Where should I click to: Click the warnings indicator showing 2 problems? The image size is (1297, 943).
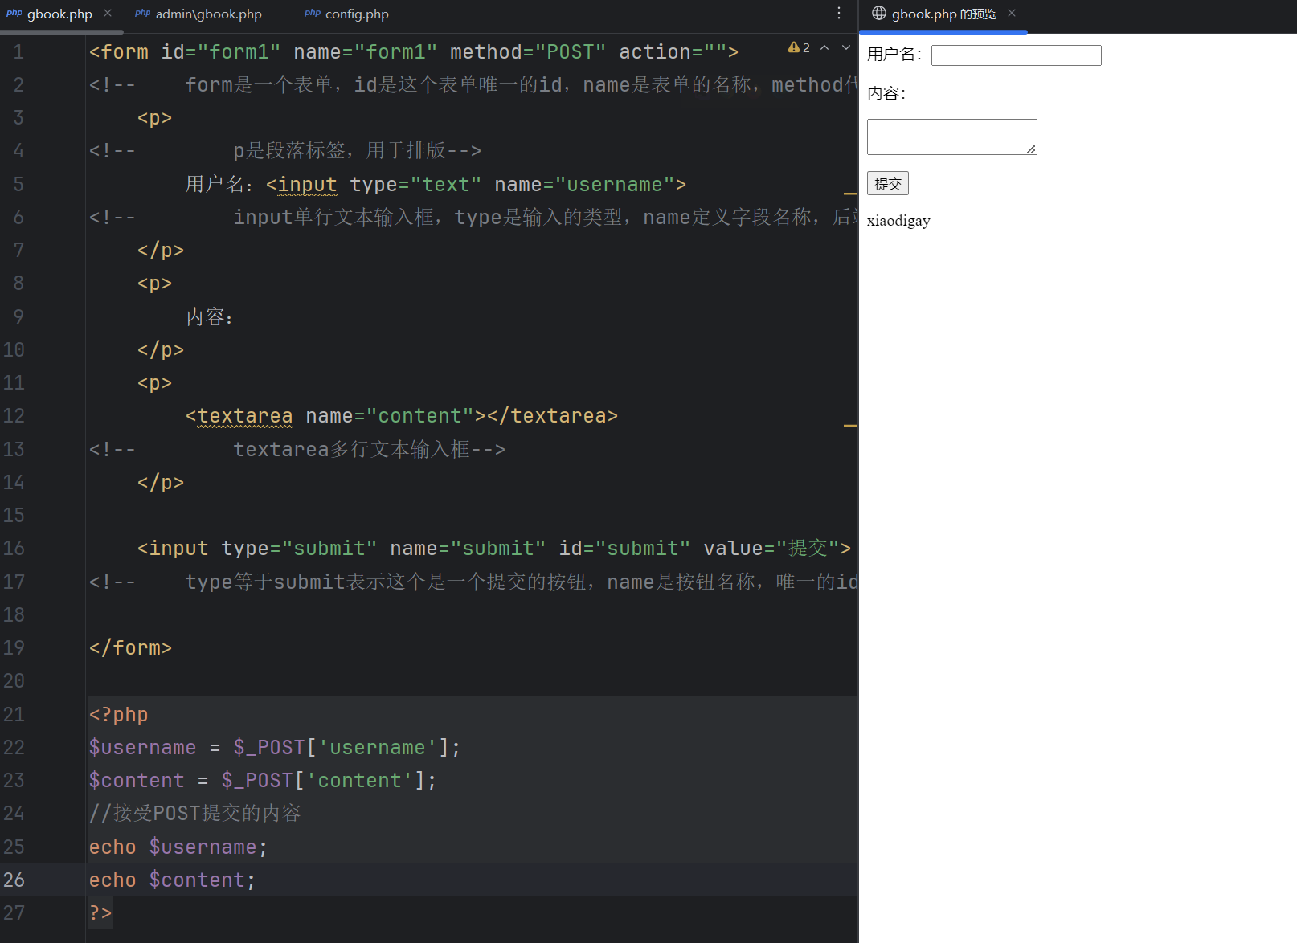[799, 47]
